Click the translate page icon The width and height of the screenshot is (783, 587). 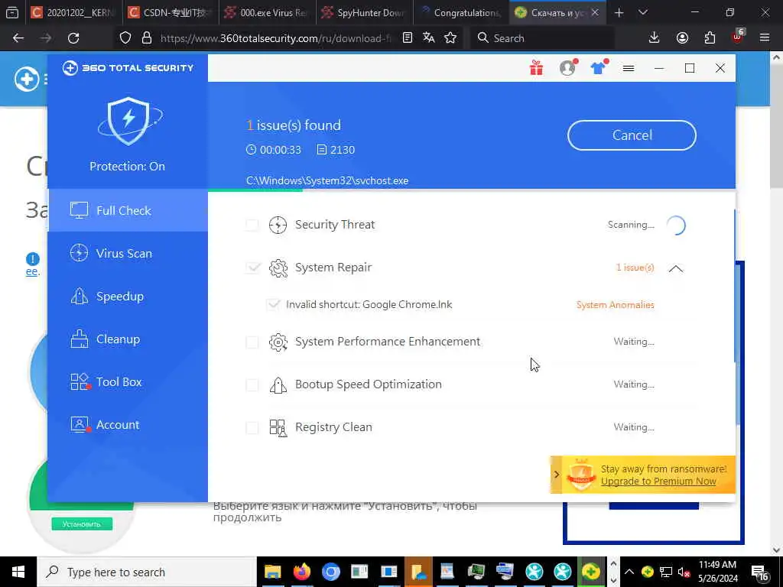[428, 38]
